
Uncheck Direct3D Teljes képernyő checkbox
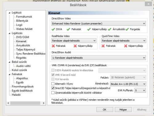pos(53,88)
